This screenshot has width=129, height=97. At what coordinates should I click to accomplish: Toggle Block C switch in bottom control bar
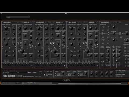(x=78, y=74)
